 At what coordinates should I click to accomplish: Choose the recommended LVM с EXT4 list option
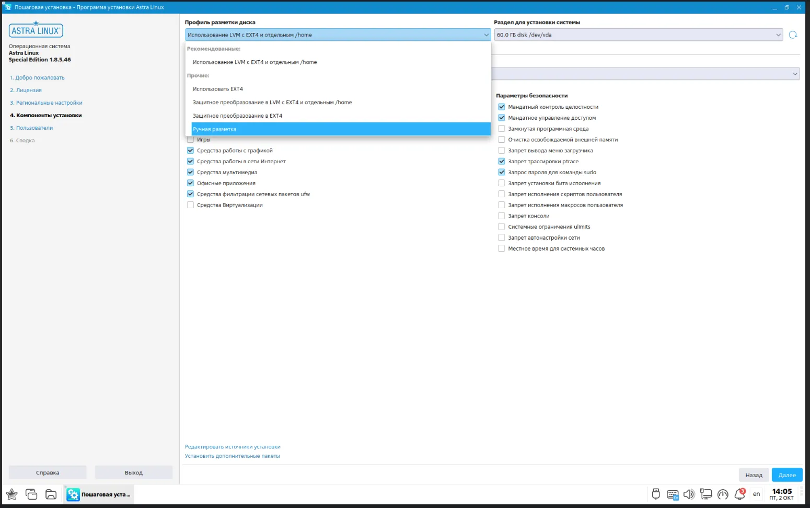[341, 62]
